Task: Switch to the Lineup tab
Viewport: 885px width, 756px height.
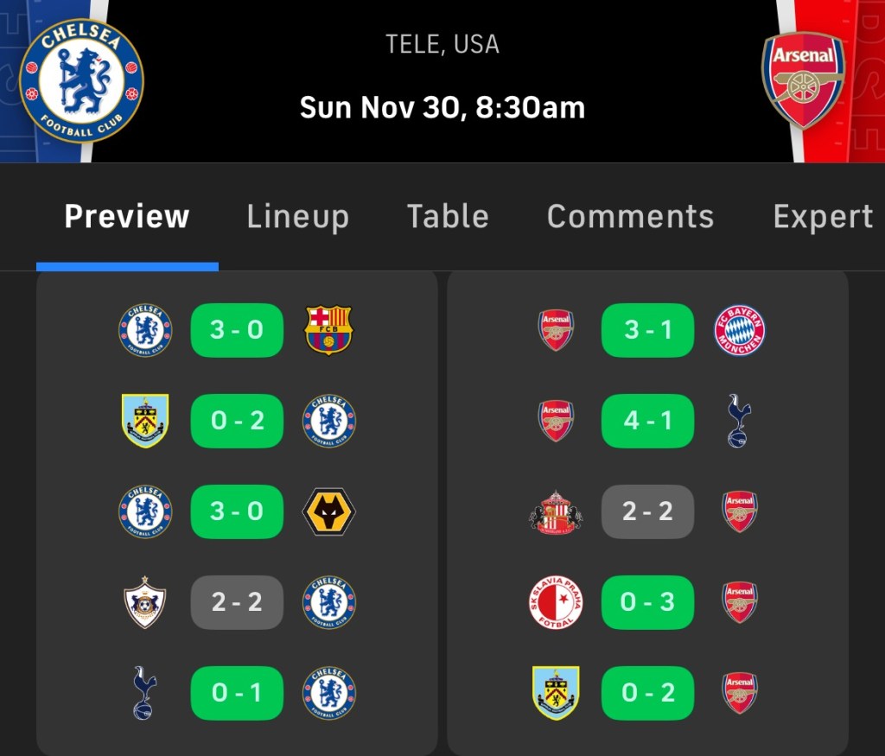Action: point(297,216)
